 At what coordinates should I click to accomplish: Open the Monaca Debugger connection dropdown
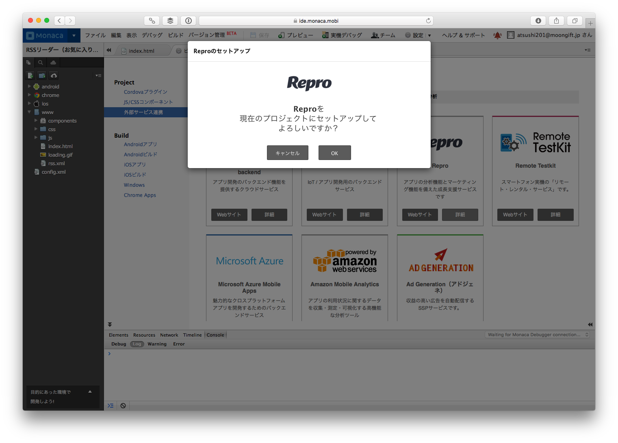pyautogui.click(x=537, y=335)
